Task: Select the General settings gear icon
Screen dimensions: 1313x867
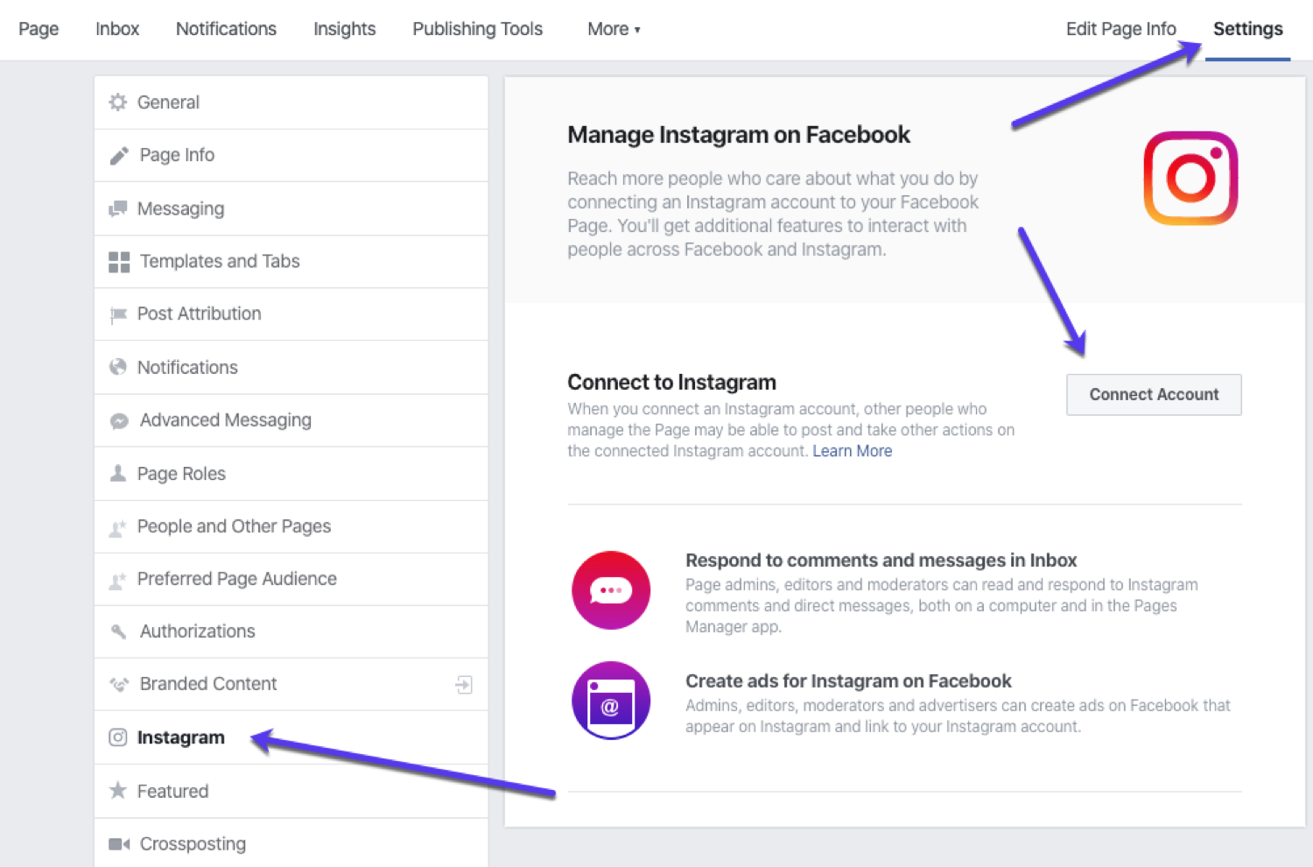Action: click(x=118, y=102)
